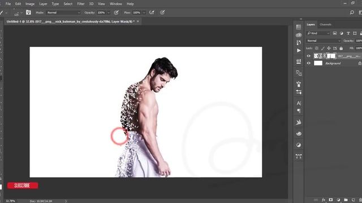Toggle pressure for opacity button
Image resolution: width=362 pixels, height=203 pixels.
(x=116, y=12)
